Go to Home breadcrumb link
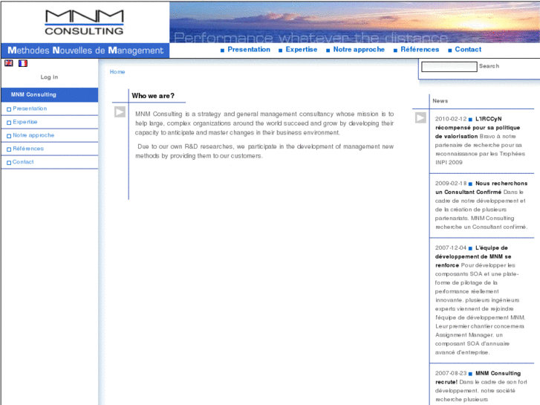This screenshot has height=405, width=540. point(117,71)
